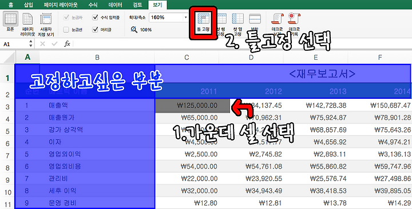Open the 매크로 보기 view macros icon
Image resolution: width=412 pixels, height=209 pixels.
278,19
